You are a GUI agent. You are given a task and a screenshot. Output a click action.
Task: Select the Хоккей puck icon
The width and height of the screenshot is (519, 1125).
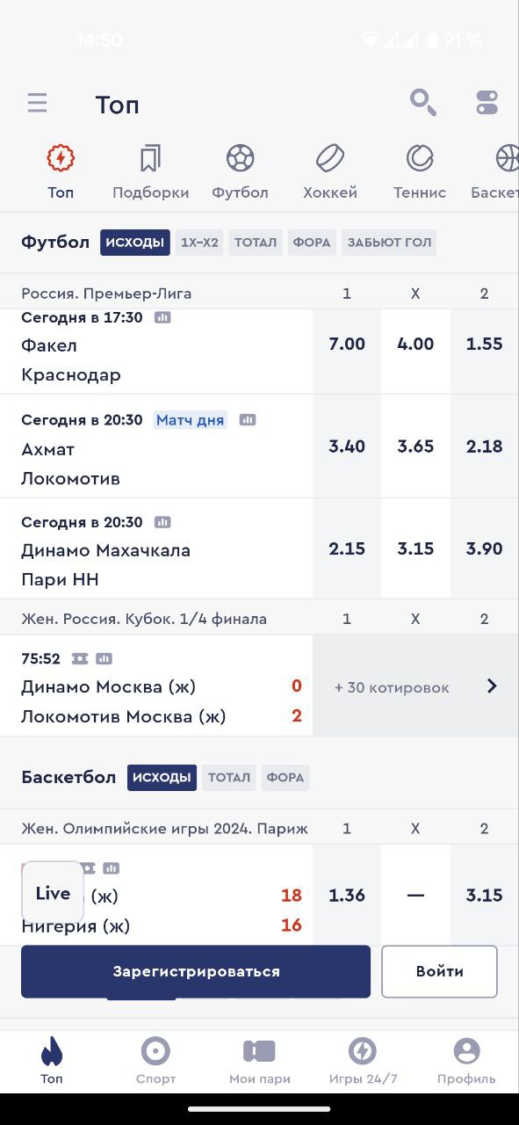point(330,158)
